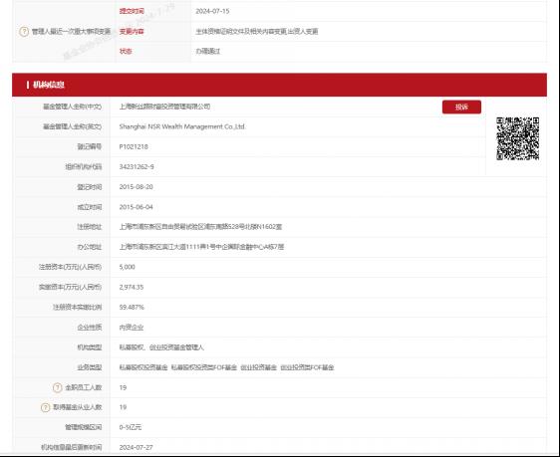Select the organization code 34231262-9
This screenshot has width=560, height=457.
(x=137, y=166)
